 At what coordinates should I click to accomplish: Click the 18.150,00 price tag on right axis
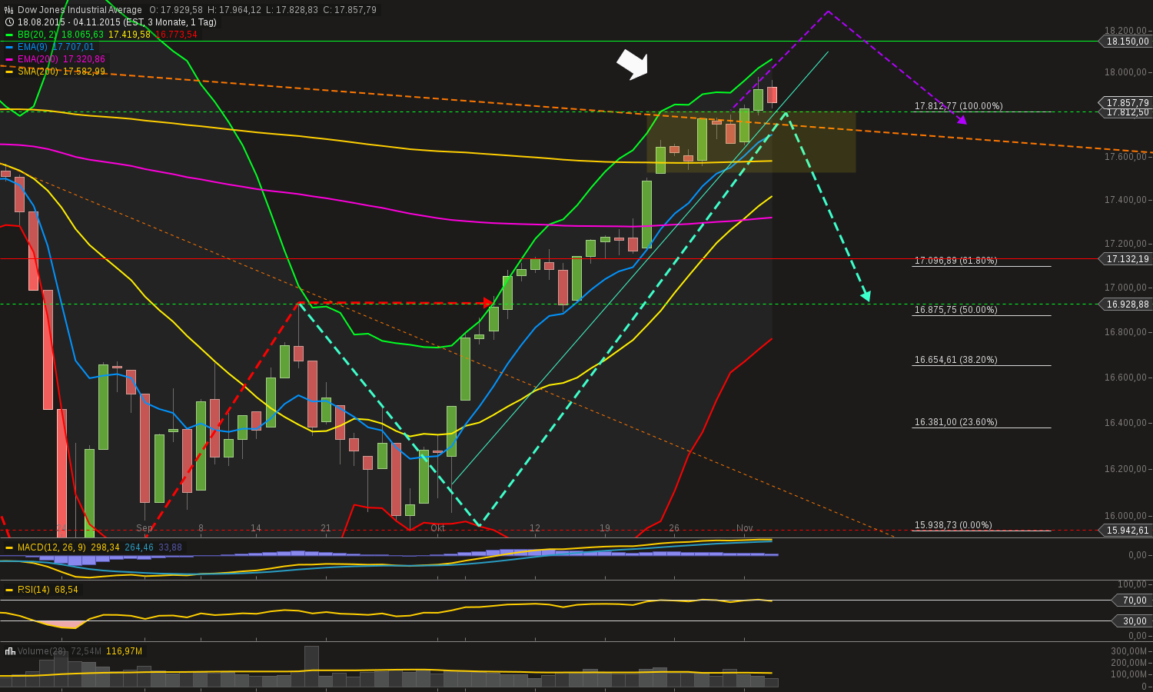(1125, 42)
